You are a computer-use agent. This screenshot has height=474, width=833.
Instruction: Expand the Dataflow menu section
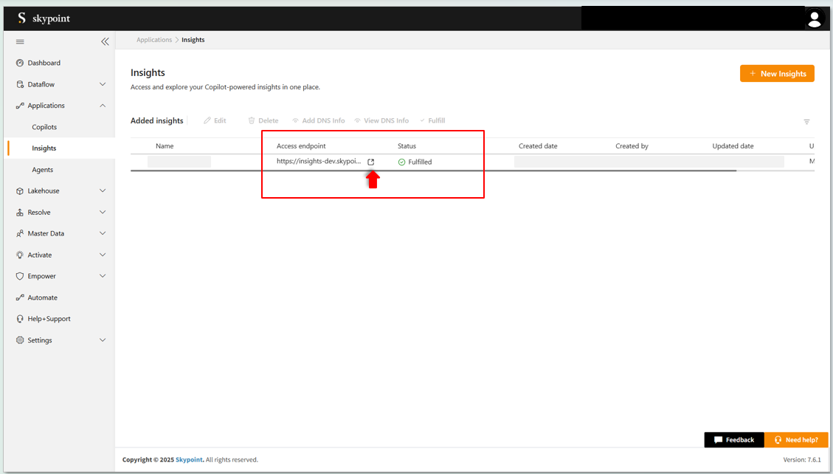tap(103, 84)
